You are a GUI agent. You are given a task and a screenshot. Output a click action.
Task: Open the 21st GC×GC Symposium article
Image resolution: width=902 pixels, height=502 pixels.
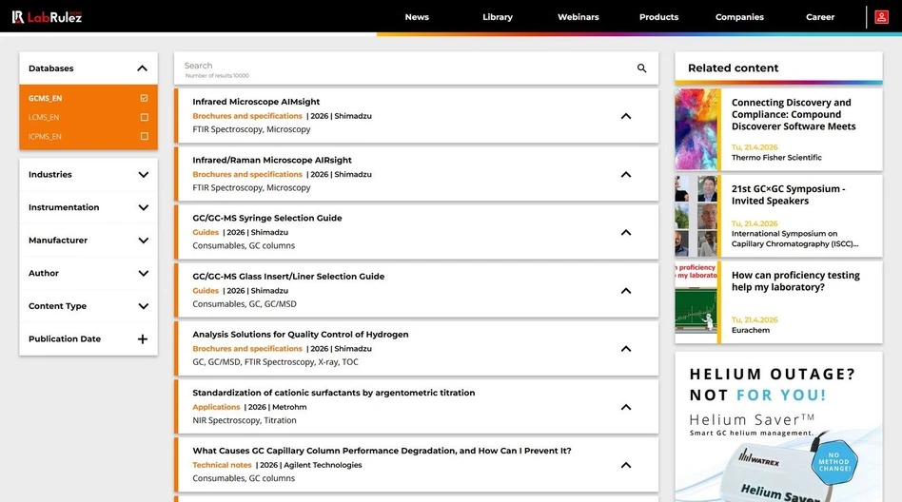787,195
